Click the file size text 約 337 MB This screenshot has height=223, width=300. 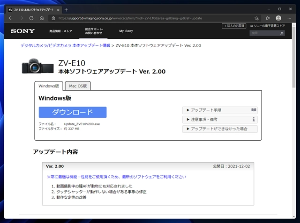tap(72, 129)
